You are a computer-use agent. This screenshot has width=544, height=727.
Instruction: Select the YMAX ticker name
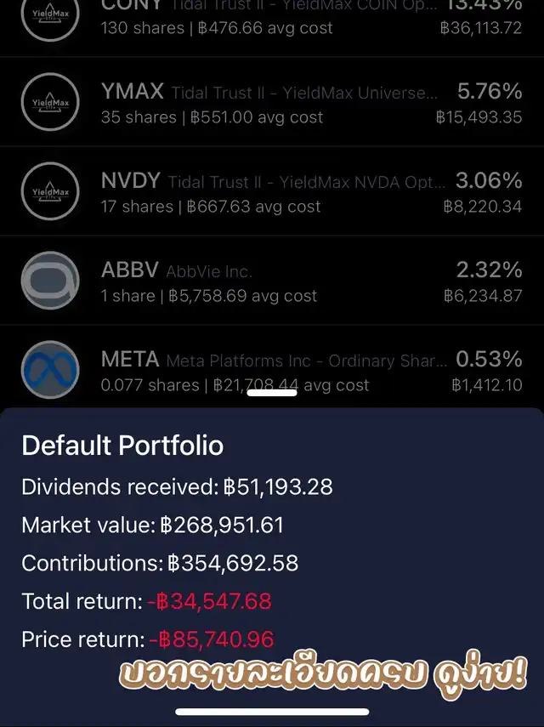132,91
